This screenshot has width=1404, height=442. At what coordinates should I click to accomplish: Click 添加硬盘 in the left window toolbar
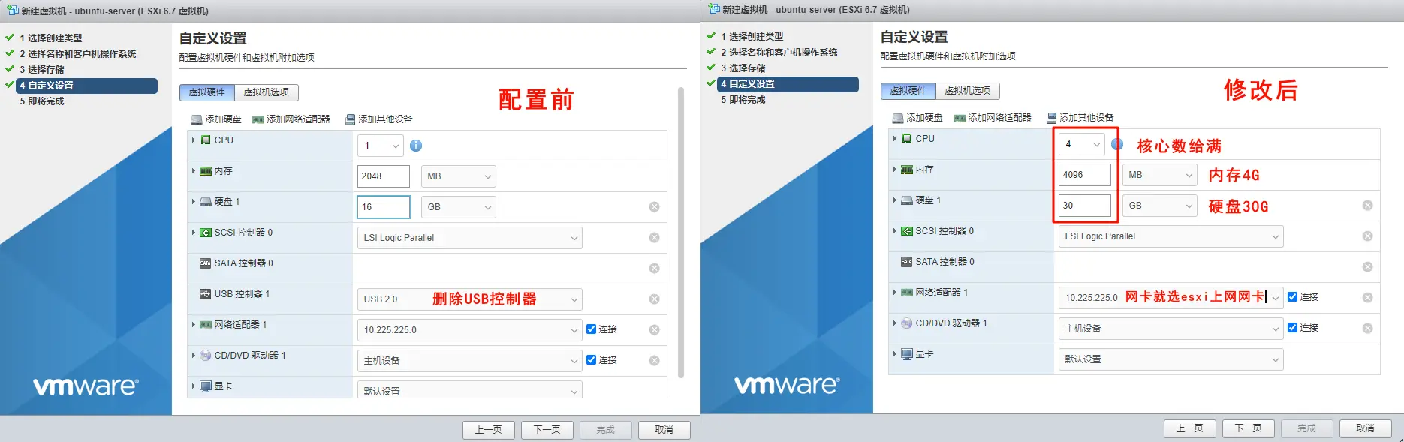click(216, 119)
